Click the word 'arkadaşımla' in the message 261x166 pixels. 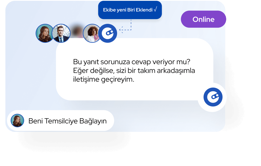pos(176,71)
